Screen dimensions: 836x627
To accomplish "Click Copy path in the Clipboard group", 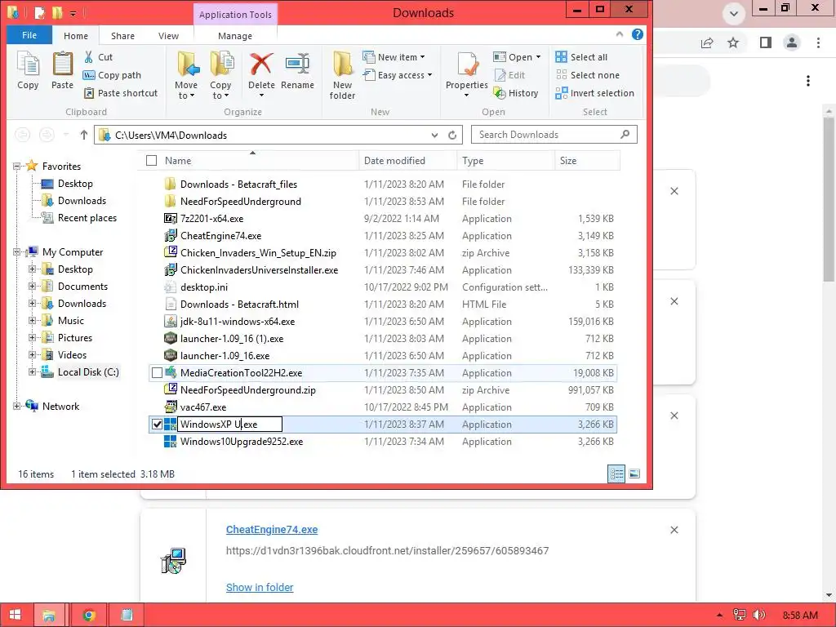I will click(x=112, y=75).
